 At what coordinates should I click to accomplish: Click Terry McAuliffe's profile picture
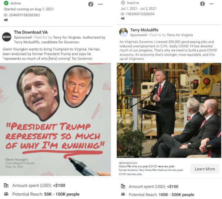[124, 32]
